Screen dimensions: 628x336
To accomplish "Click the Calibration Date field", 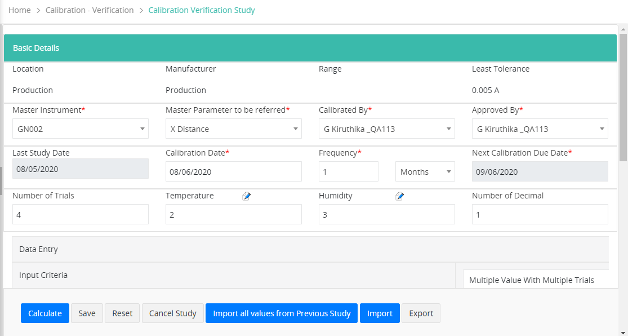I will click(x=234, y=171).
